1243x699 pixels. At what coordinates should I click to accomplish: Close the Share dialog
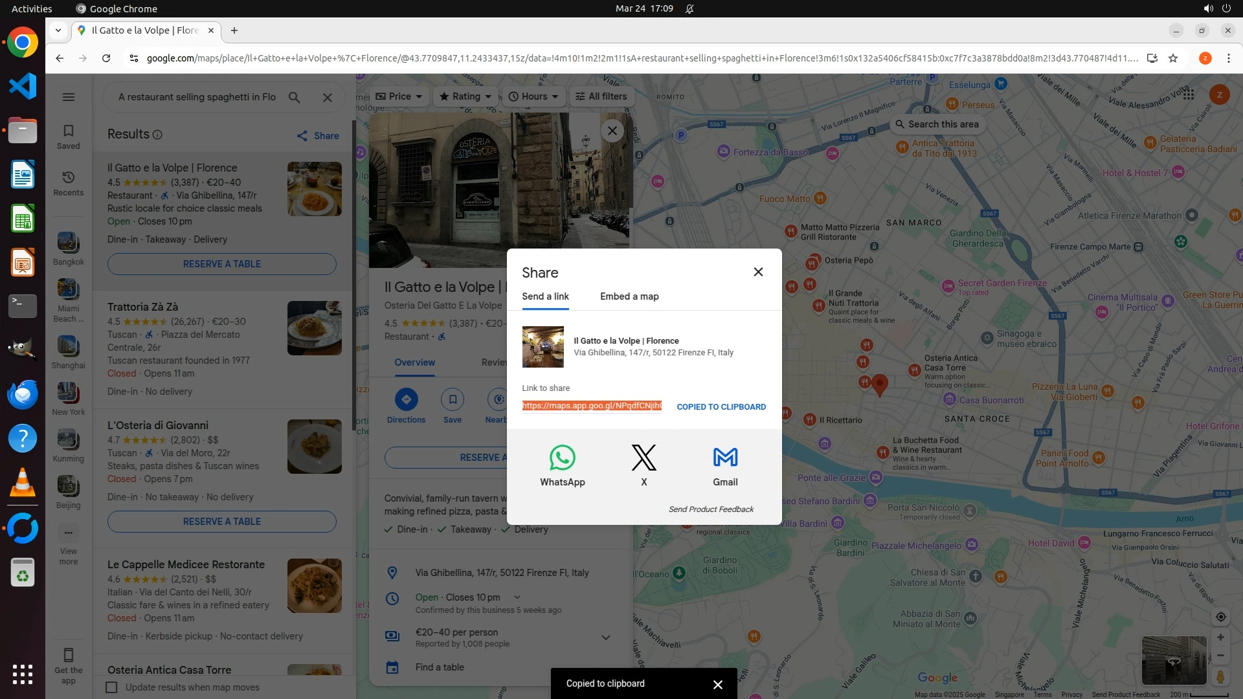(x=758, y=272)
